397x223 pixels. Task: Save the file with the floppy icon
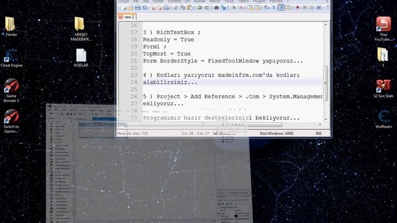coord(138,7)
